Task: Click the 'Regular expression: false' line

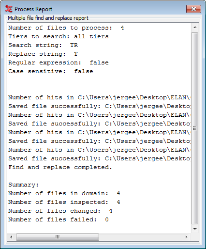Action: (59, 62)
